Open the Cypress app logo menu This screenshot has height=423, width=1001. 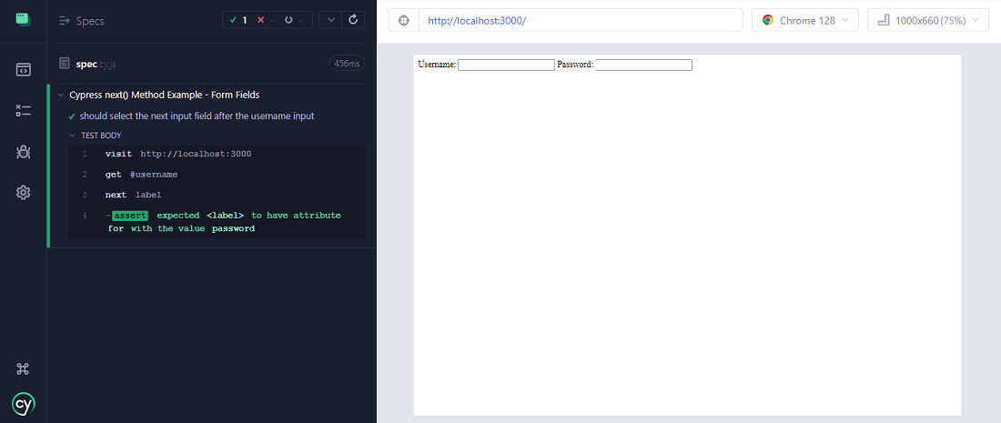(23, 19)
